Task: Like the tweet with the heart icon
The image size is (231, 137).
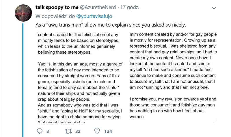Action: pos(97,131)
